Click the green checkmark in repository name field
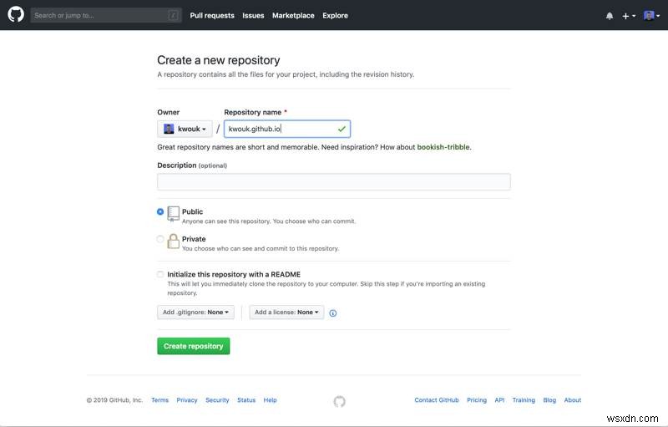Image resolution: width=668 pixels, height=427 pixels. 342,129
